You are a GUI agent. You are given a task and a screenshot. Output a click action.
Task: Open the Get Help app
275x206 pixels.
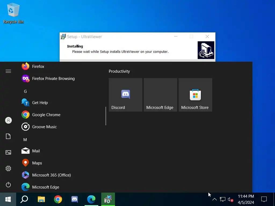(60, 103)
